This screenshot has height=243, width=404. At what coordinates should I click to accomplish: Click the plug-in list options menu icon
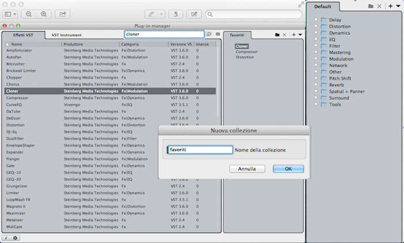218,34
